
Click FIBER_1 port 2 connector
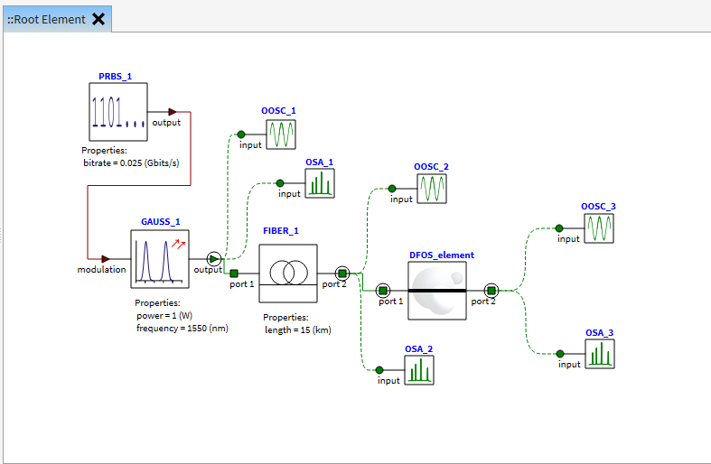coord(342,274)
